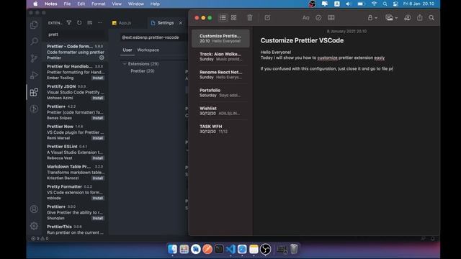
Task: Open VS Code Explorer view
Action: pyautogui.click(x=34, y=24)
